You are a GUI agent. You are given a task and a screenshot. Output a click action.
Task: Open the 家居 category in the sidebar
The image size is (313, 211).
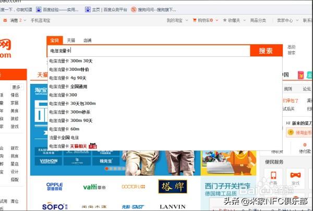coord(15,103)
